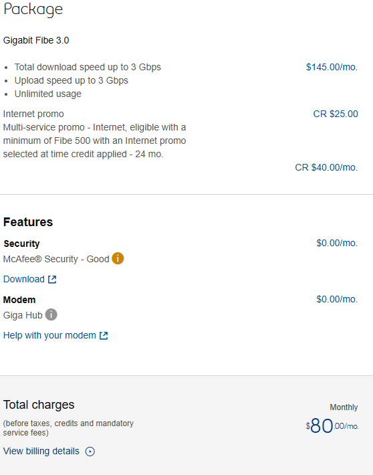Click the Gigabit Fibe 3.0 package name
Screen dimensions: 373x475
tap(36, 40)
